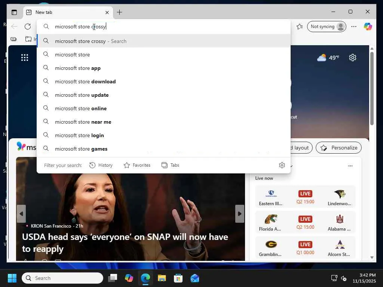The height and width of the screenshot is (287, 383).
Task: Open a new tab with plus button
Action: point(119,12)
